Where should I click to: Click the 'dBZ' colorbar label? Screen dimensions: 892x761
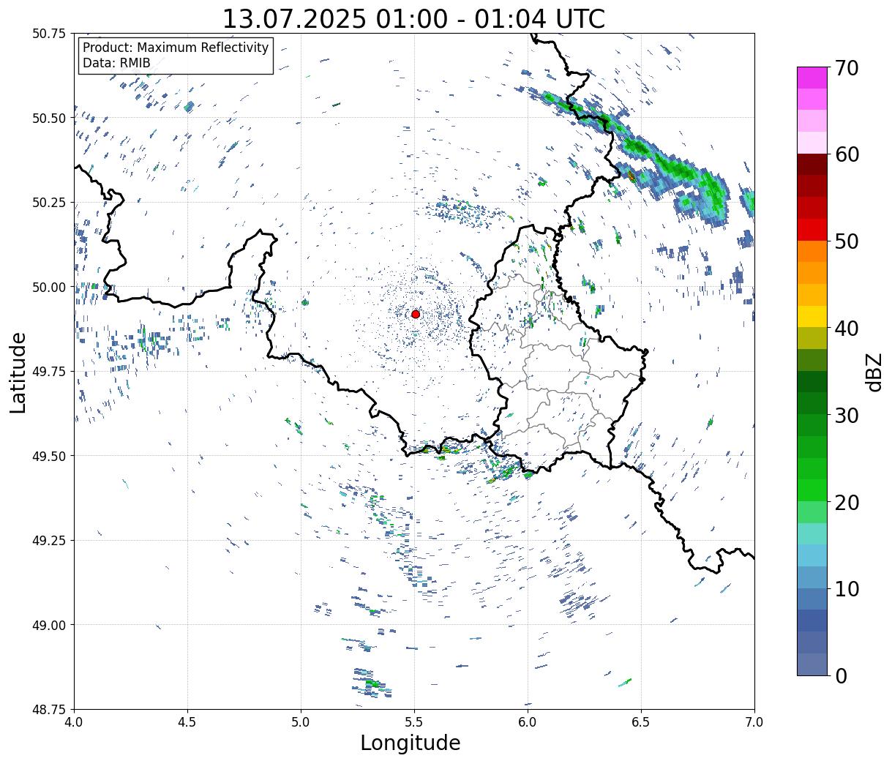874,372
